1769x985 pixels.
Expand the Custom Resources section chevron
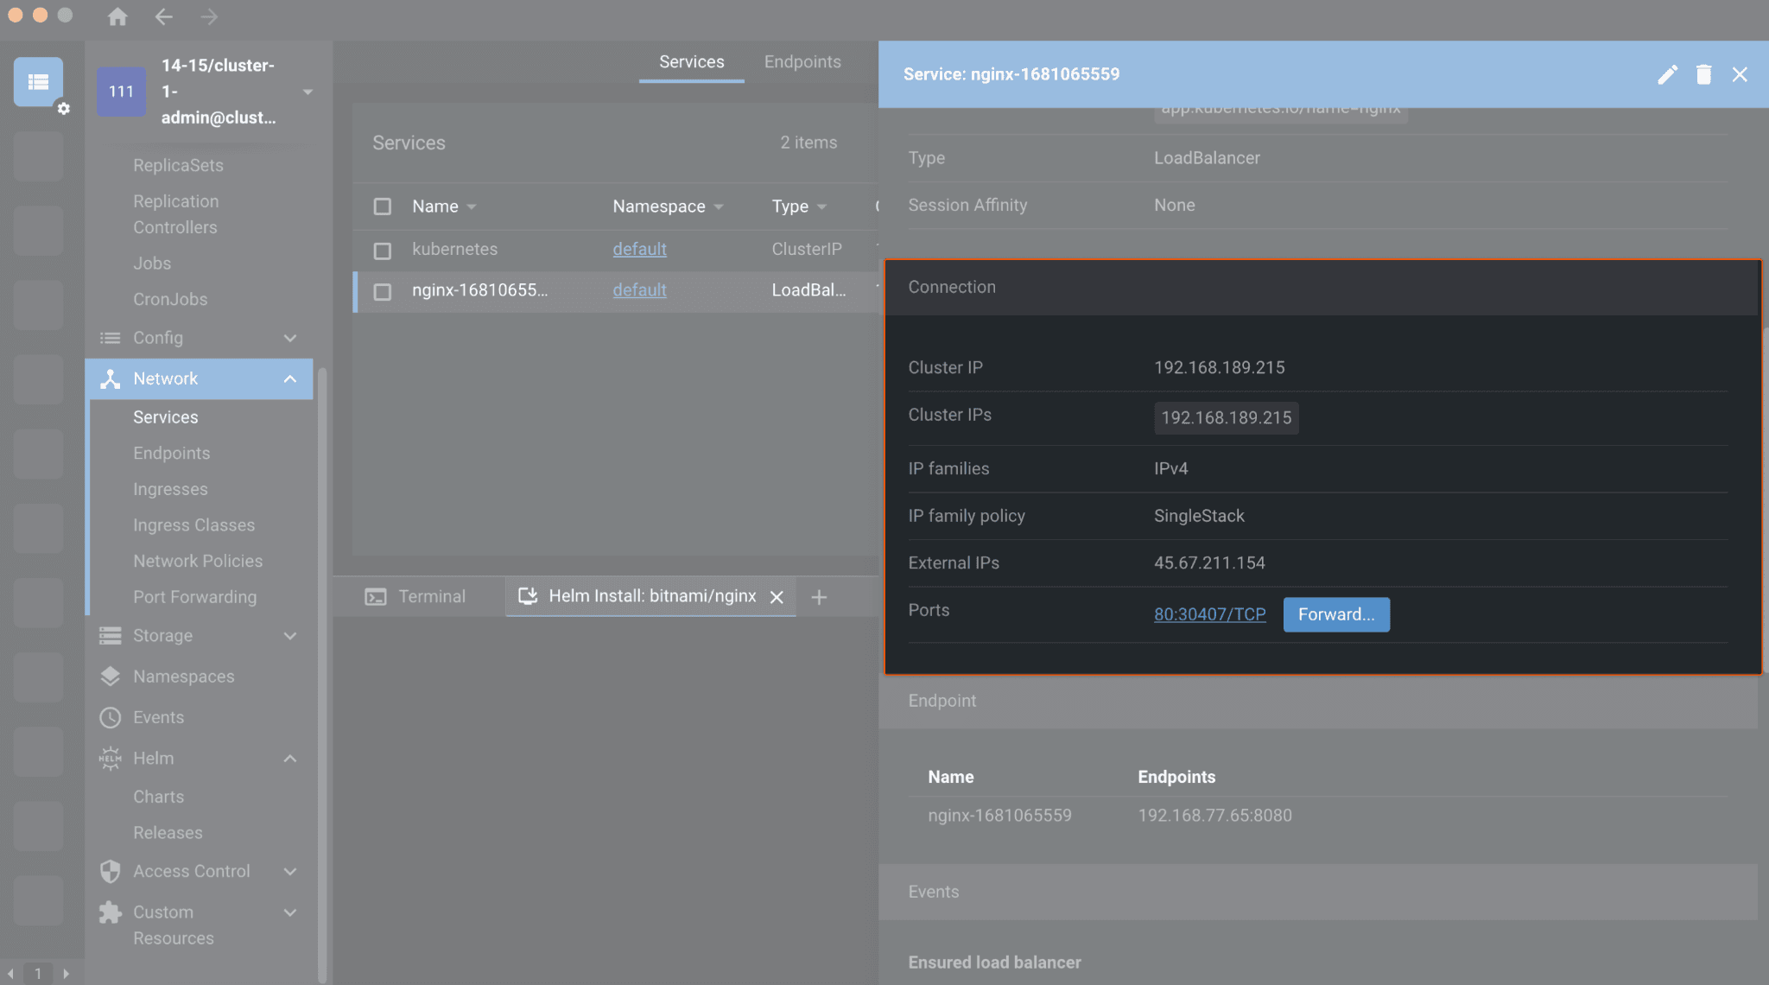click(x=290, y=912)
